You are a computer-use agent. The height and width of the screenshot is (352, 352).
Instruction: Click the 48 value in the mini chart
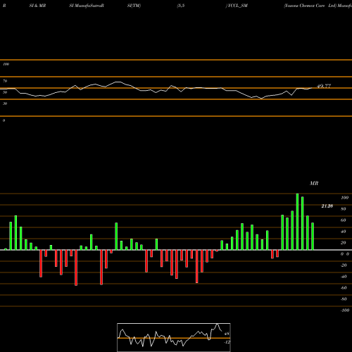point(227,334)
